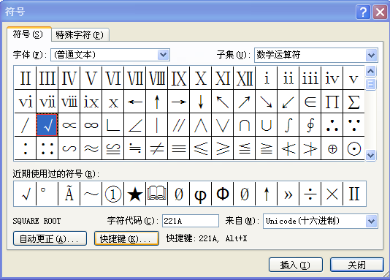Screen dimensions: 390x280
Task: Click the 字符代码 character code field
Action: [191, 221]
